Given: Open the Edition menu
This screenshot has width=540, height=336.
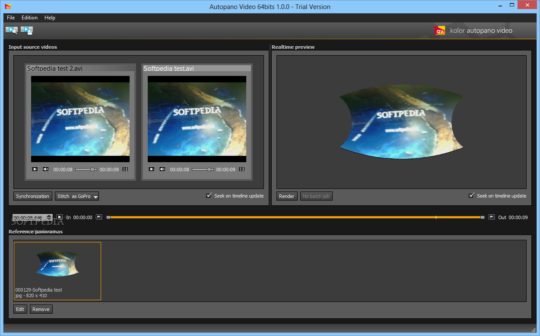Looking at the screenshot, I should tap(29, 18).
